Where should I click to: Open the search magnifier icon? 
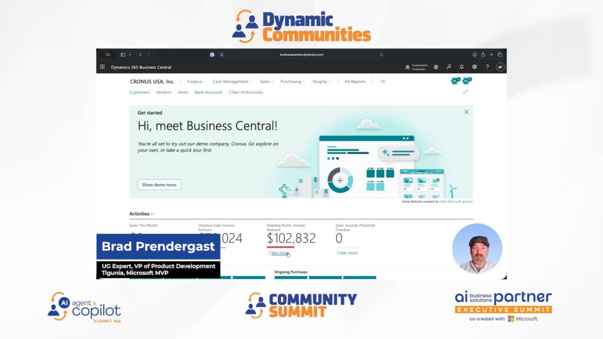[x=449, y=67]
